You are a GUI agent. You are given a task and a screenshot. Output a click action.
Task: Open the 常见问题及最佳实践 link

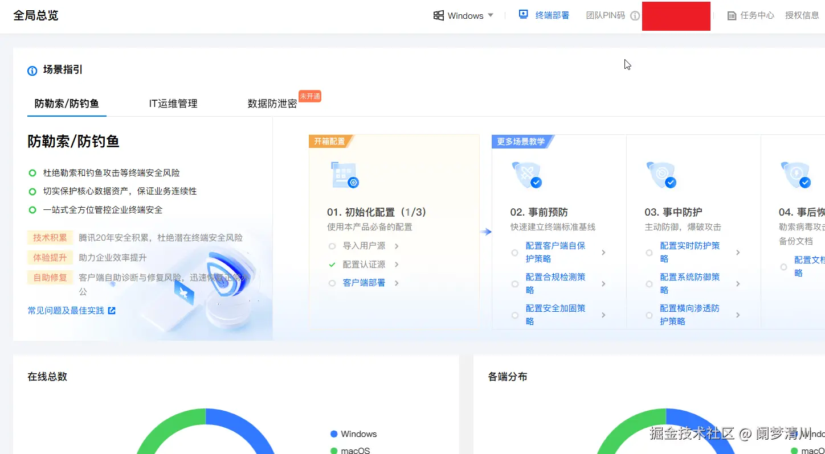coord(66,311)
